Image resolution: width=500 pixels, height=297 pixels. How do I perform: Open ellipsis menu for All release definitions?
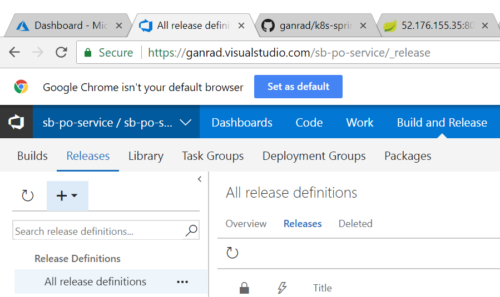click(x=182, y=281)
